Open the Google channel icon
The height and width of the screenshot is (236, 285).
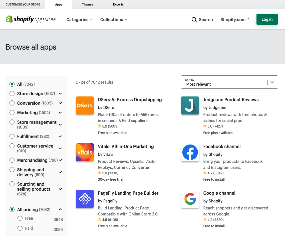190,199
